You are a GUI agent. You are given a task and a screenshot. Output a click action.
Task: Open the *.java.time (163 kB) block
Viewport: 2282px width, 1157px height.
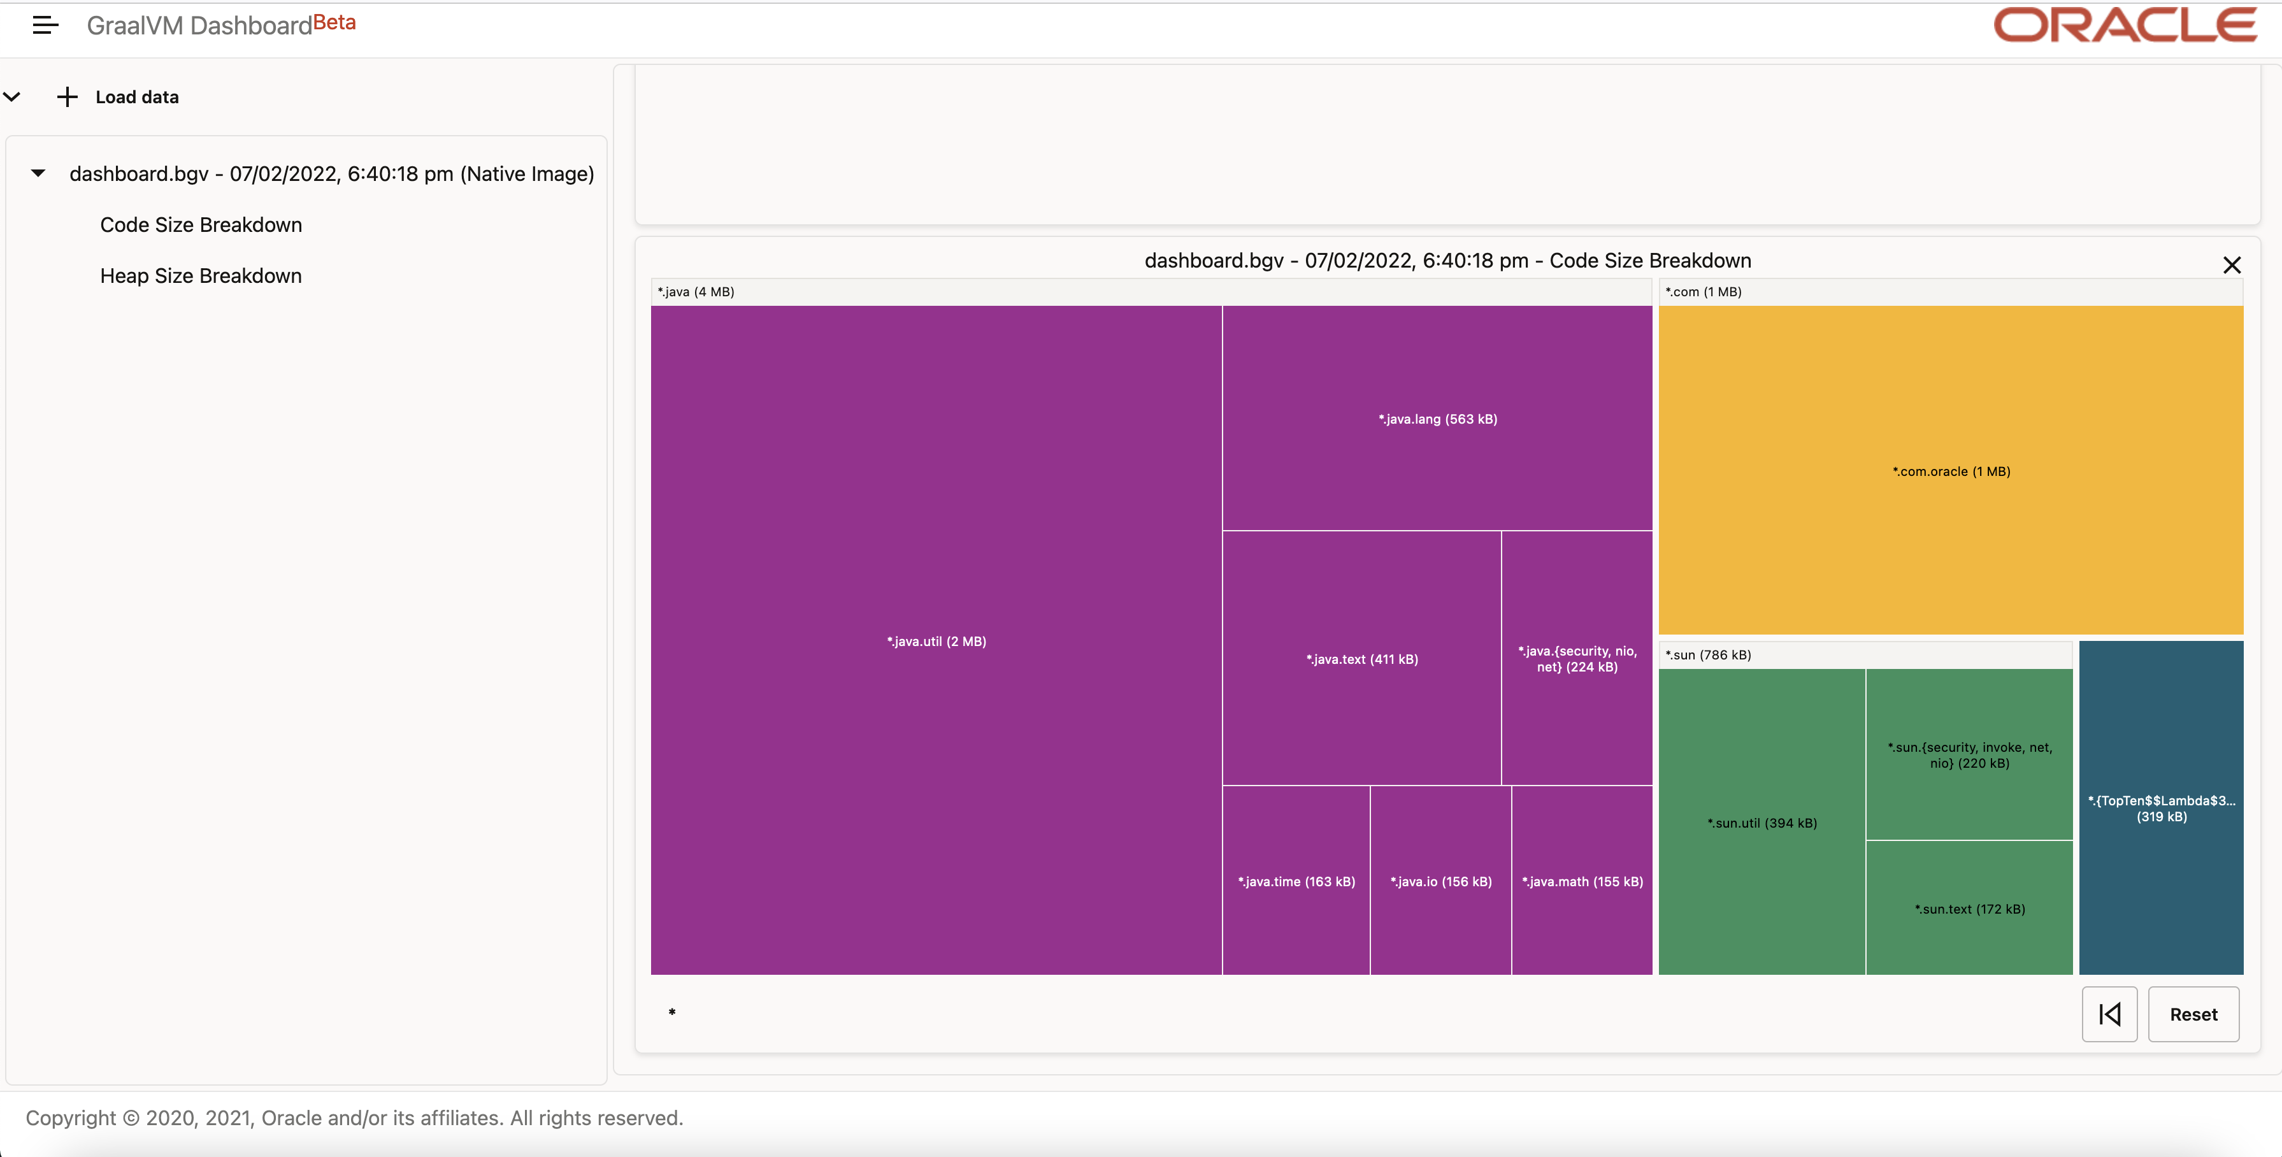pos(1296,880)
